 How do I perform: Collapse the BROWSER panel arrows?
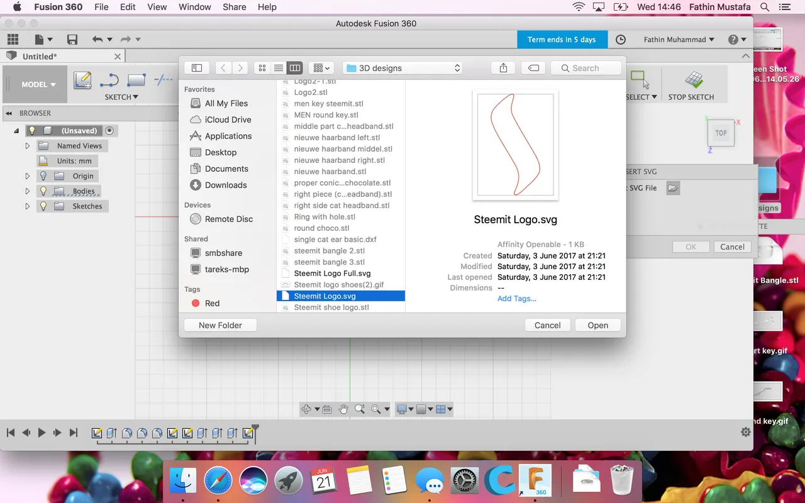10,113
